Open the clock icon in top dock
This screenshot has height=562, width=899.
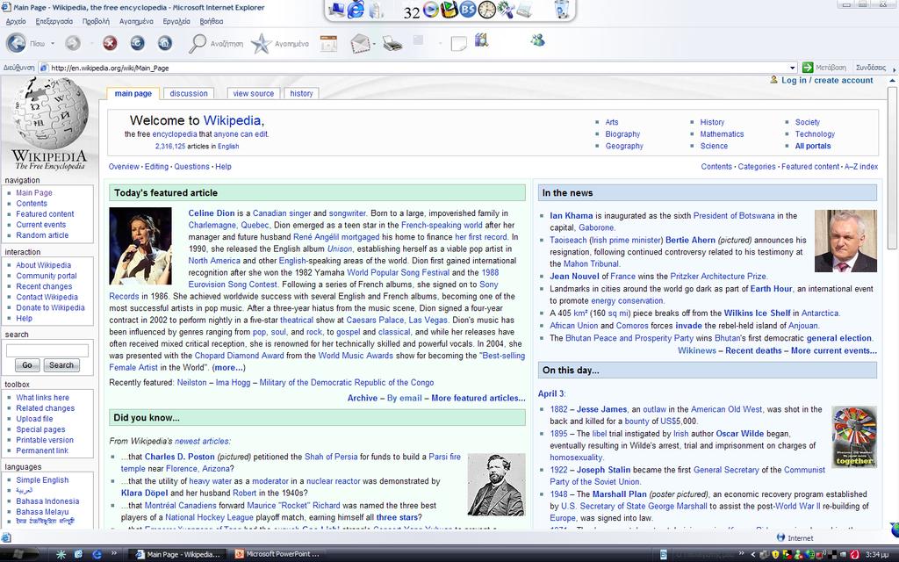pyautogui.click(x=486, y=10)
